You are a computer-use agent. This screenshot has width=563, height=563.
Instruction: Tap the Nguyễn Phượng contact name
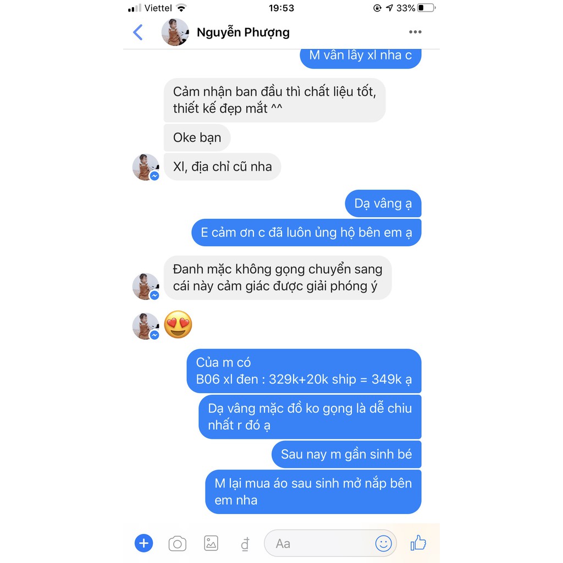[x=243, y=32]
